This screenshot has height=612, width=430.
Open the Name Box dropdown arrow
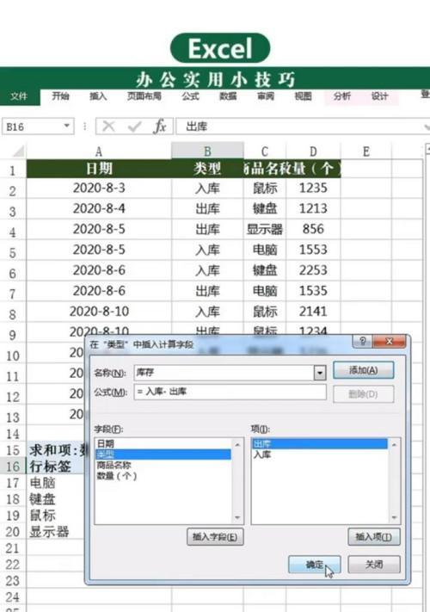tap(67, 126)
